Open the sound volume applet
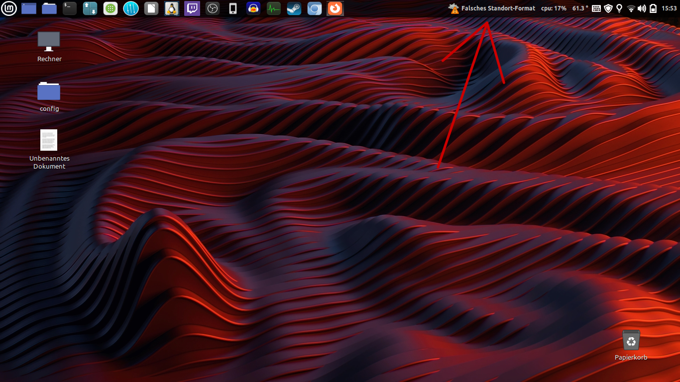 [x=642, y=8]
